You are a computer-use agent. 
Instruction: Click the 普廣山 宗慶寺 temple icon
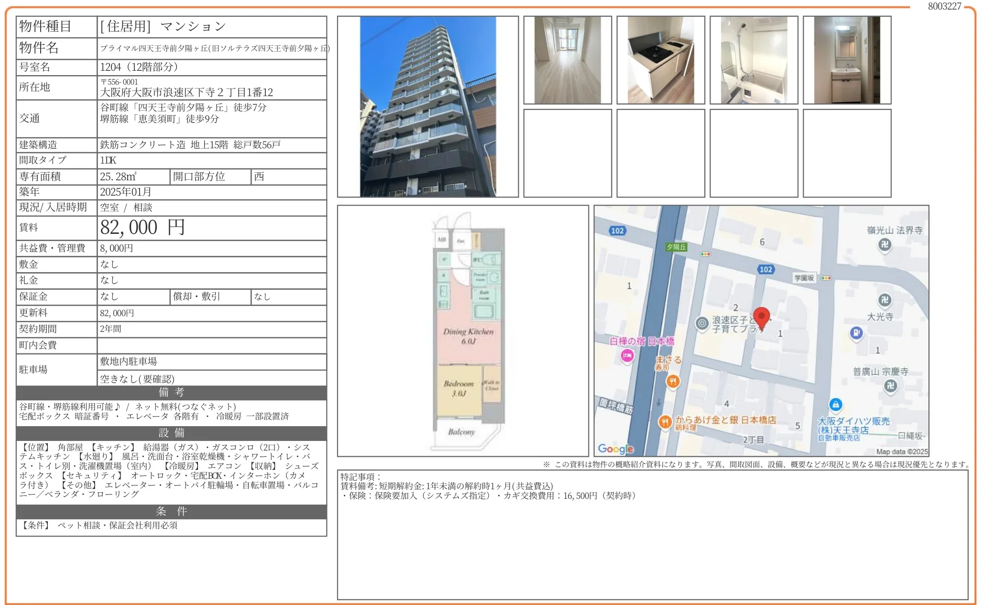(x=890, y=385)
